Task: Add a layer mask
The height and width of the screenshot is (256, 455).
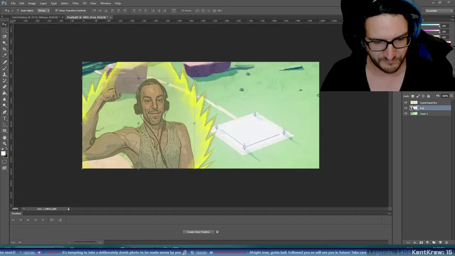Action: click(x=421, y=242)
